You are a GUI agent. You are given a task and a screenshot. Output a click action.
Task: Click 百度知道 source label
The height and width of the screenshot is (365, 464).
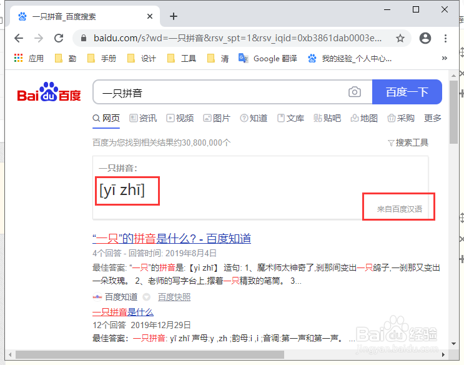click(121, 297)
